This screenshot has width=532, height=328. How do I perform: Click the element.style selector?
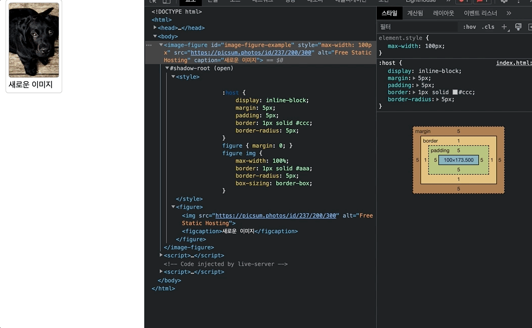point(401,38)
